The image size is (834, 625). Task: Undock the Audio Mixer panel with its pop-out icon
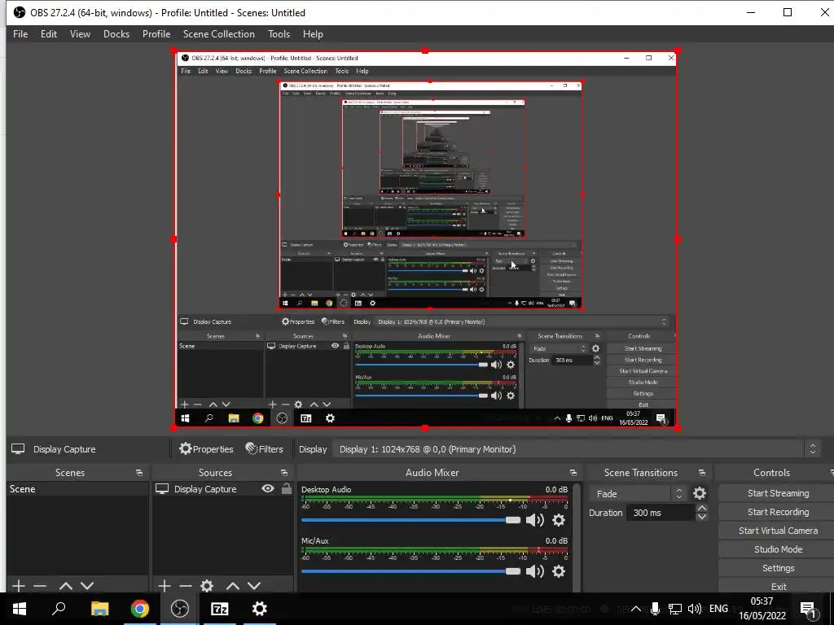click(x=573, y=473)
